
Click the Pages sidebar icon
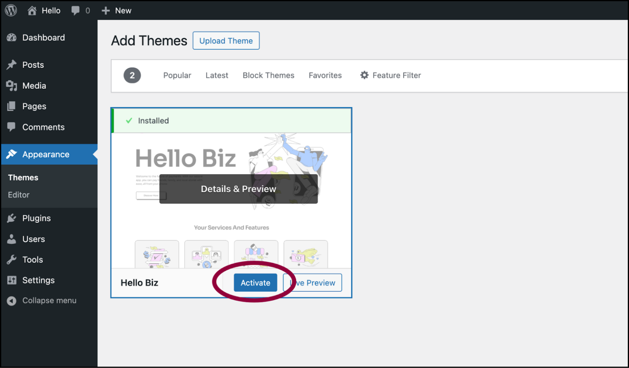click(x=12, y=106)
